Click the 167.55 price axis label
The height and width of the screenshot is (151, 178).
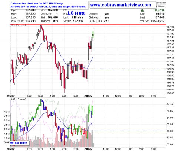171,27
